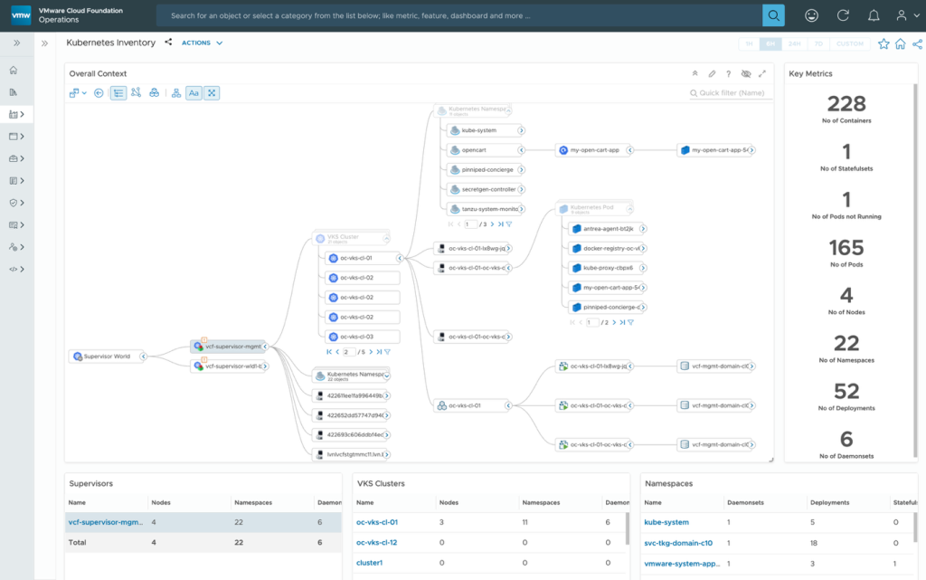
Task: Click the refresh icon in header
Action: tap(843, 16)
